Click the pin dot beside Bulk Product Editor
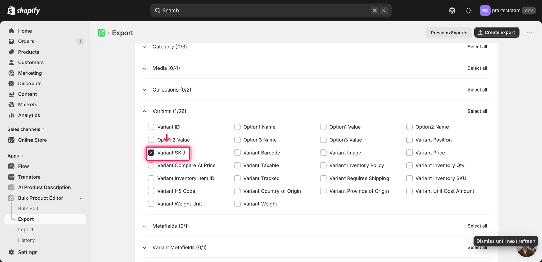 (x=80, y=198)
